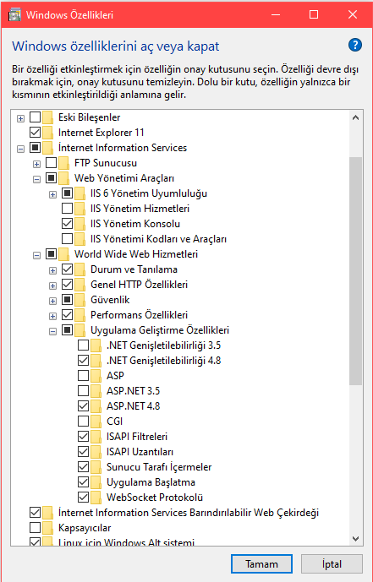Expand the FTP Sunucusu node
Image resolution: width=373 pixels, height=582 pixels.
pyautogui.click(x=36, y=164)
